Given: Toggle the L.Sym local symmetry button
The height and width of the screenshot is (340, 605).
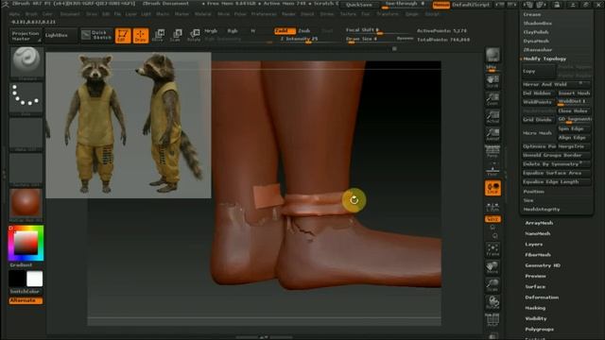Looking at the screenshot, I should pyautogui.click(x=493, y=206).
